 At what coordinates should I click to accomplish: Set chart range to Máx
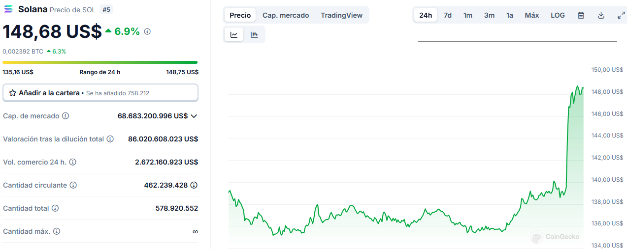(x=532, y=15)
